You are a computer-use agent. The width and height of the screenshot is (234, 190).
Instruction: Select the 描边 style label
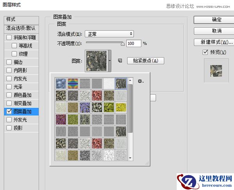18,62
